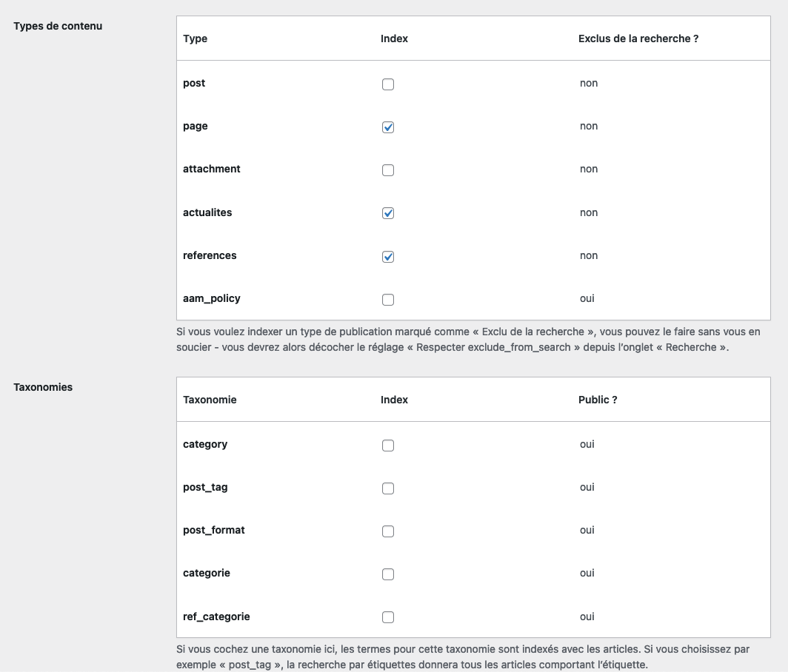Click the "Taxonomies" section label

(43, 387)
